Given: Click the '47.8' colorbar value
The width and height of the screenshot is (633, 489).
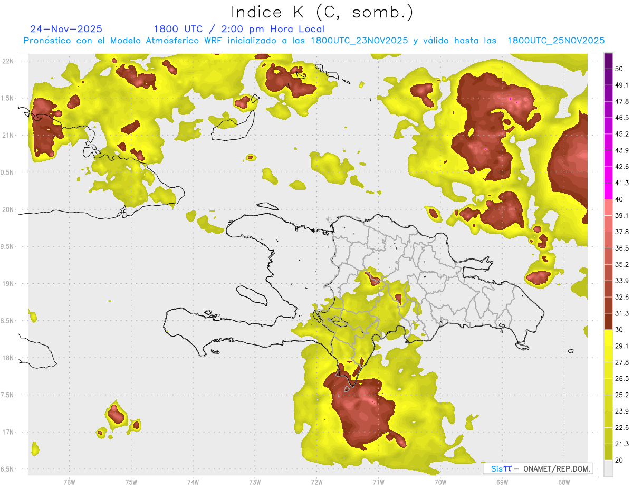Looking at the screenshot, I should pos(622,101).
